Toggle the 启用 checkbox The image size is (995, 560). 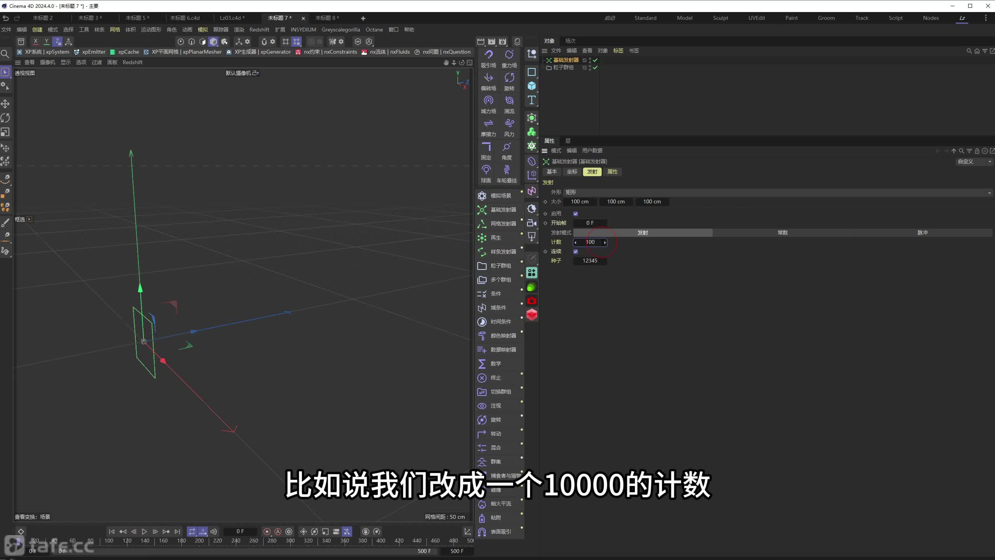click(x=576, y=213)
